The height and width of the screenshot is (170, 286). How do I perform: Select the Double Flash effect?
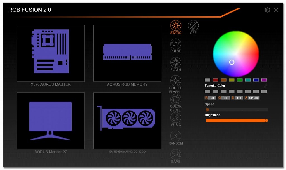tap(176, 81)
